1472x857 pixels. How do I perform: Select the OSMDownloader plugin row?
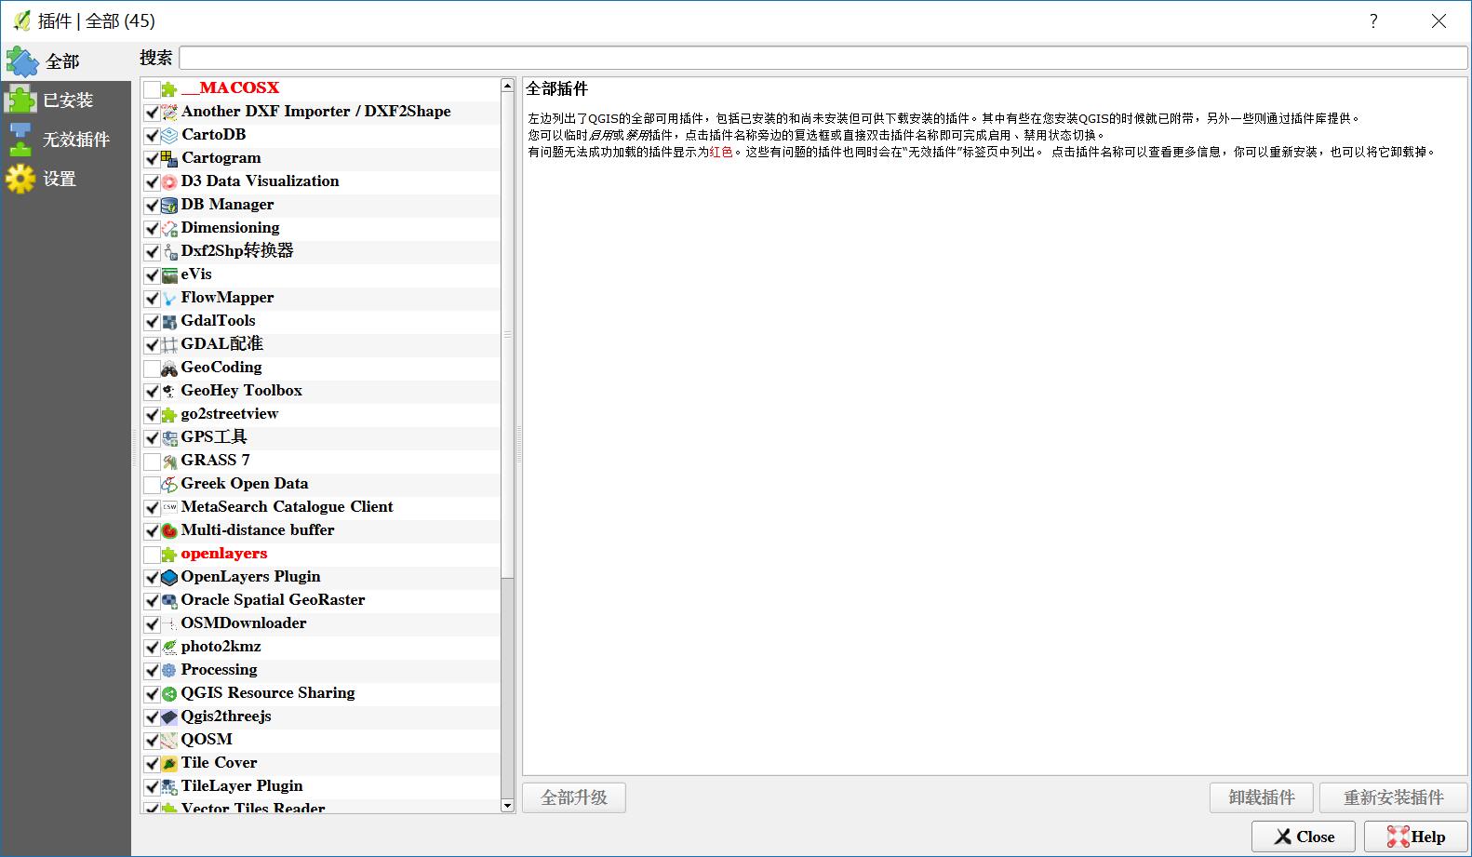(321, 624)
